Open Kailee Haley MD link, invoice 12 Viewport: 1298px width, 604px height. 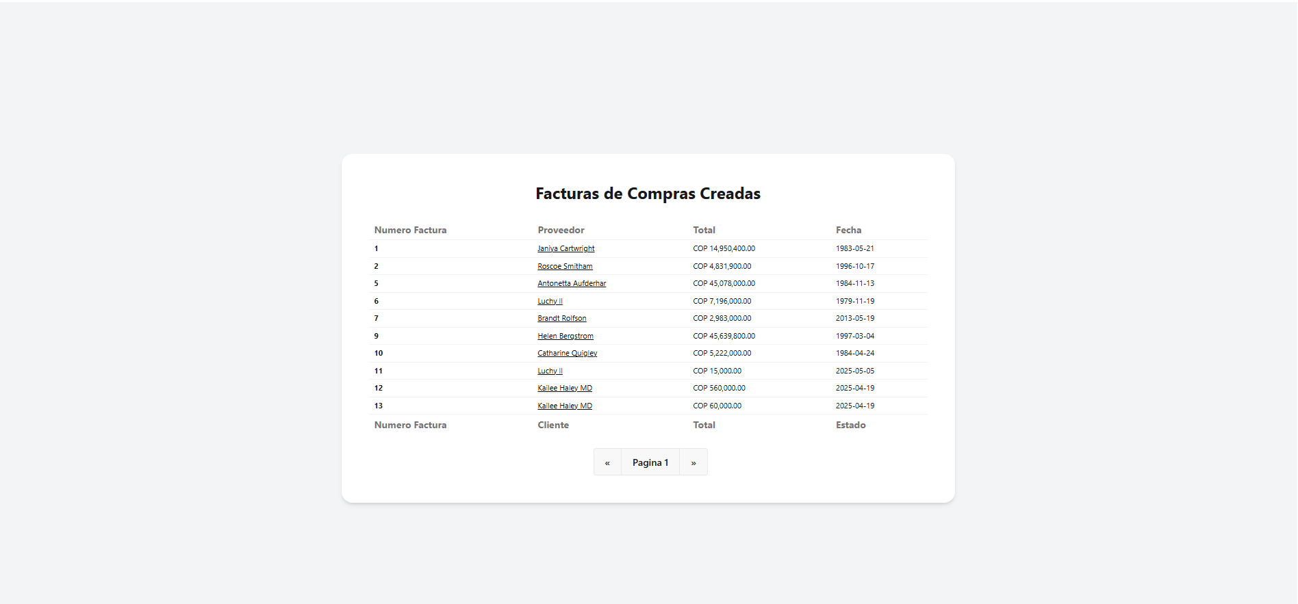tap(564, 388)
